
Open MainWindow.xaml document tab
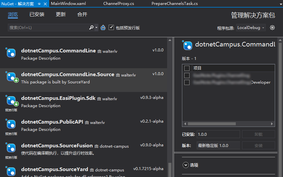coord(68,4)
